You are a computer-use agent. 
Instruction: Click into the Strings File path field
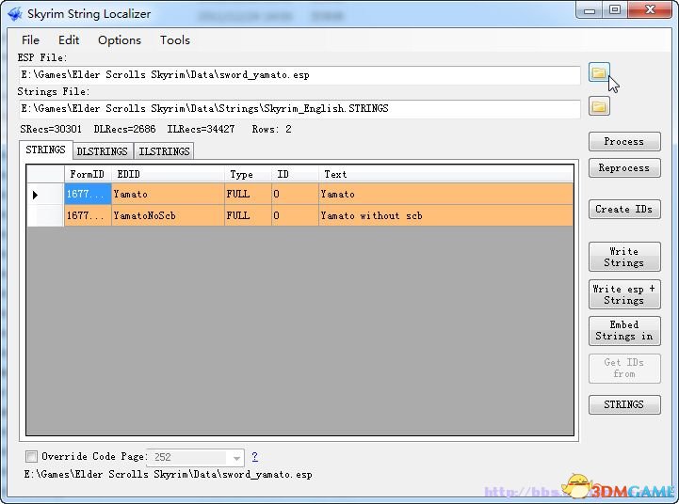point(299,108)
